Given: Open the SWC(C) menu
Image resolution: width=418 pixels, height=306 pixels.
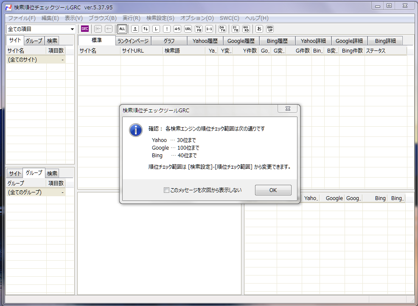Looking at the screenshot, I should coord(230,18).
